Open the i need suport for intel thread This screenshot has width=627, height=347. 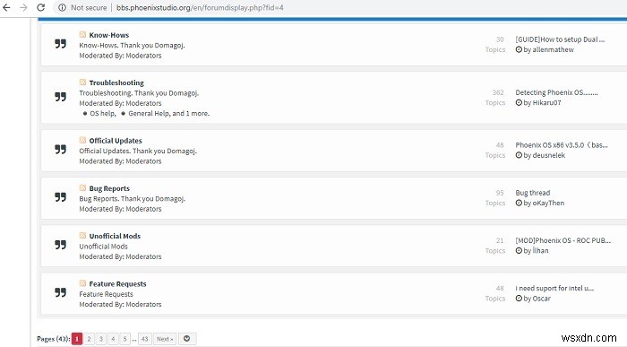(554, 288)
